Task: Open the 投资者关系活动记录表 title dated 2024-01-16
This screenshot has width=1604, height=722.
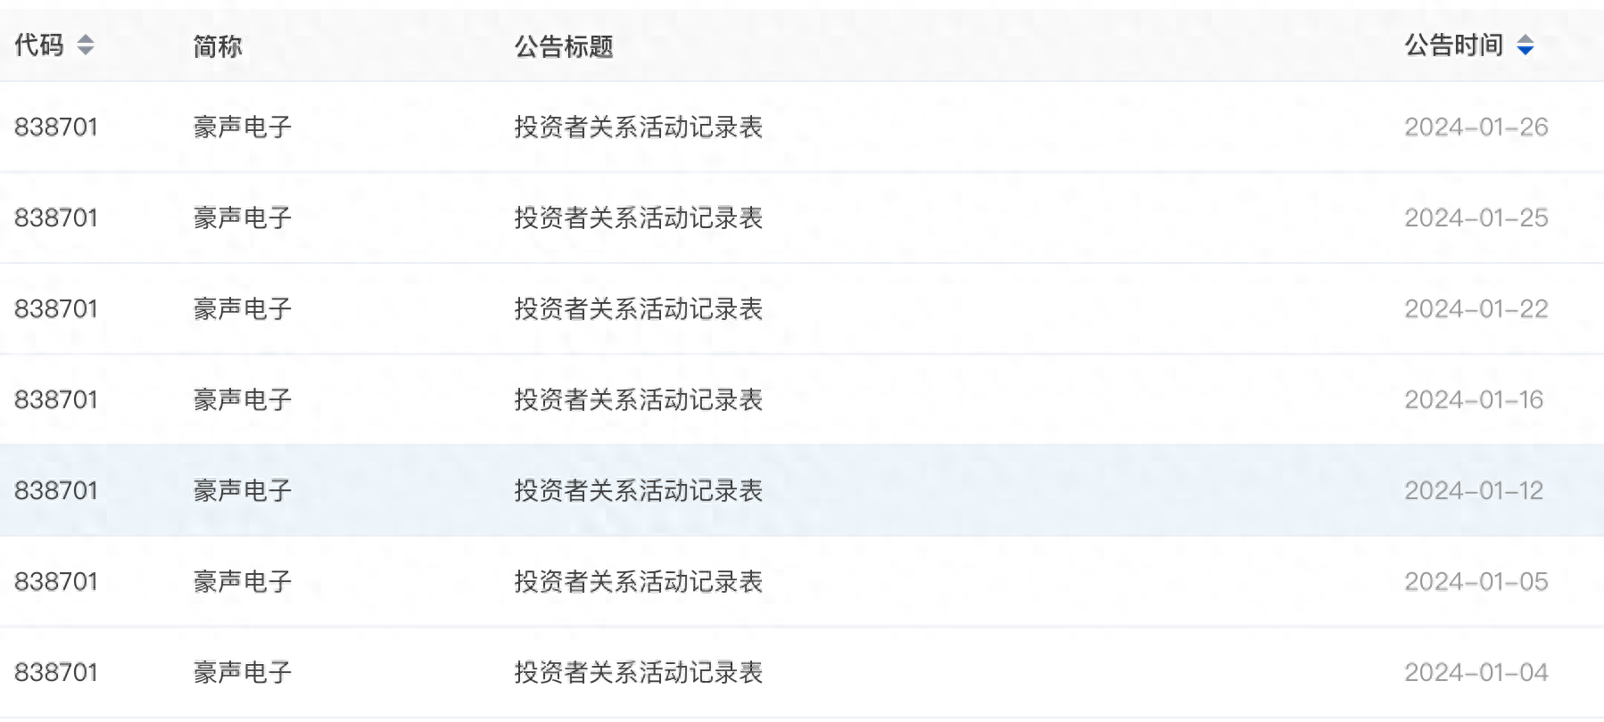Action: [x=638, y=400]
